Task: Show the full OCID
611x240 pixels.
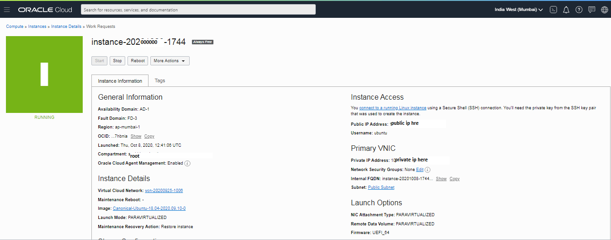Action: tap(136, 136)
